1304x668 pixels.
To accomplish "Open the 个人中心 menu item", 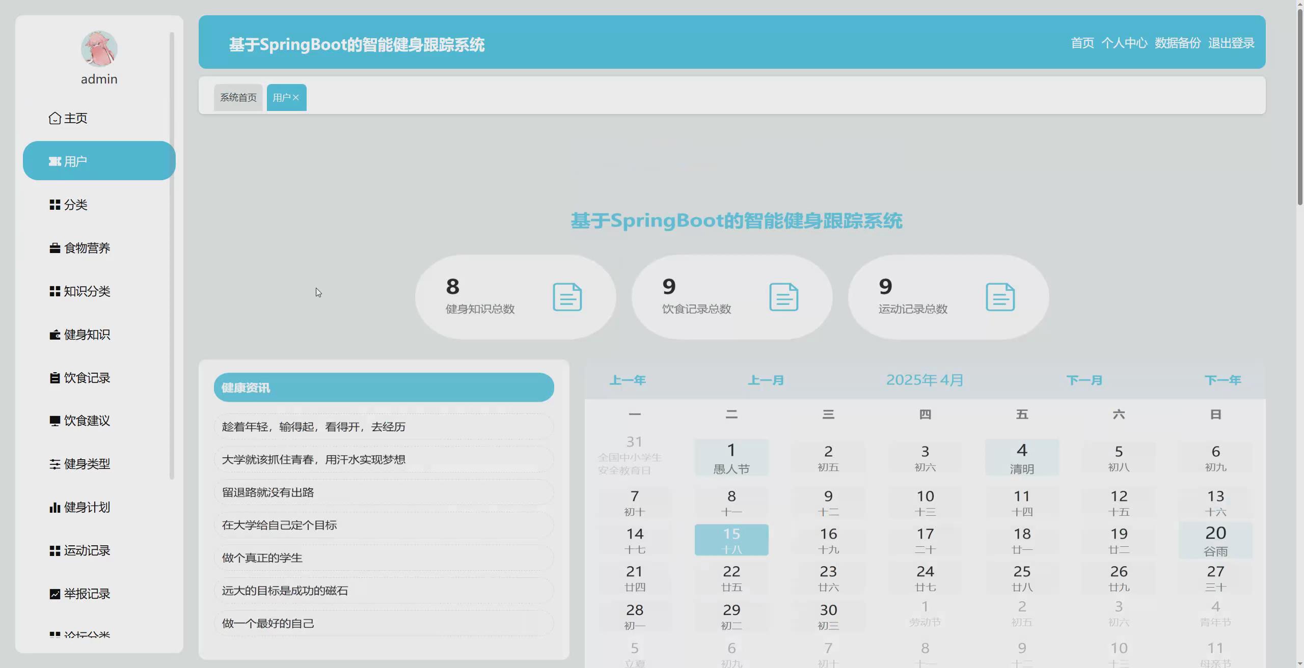I will pyautogui.click(x=1125, y=43).
